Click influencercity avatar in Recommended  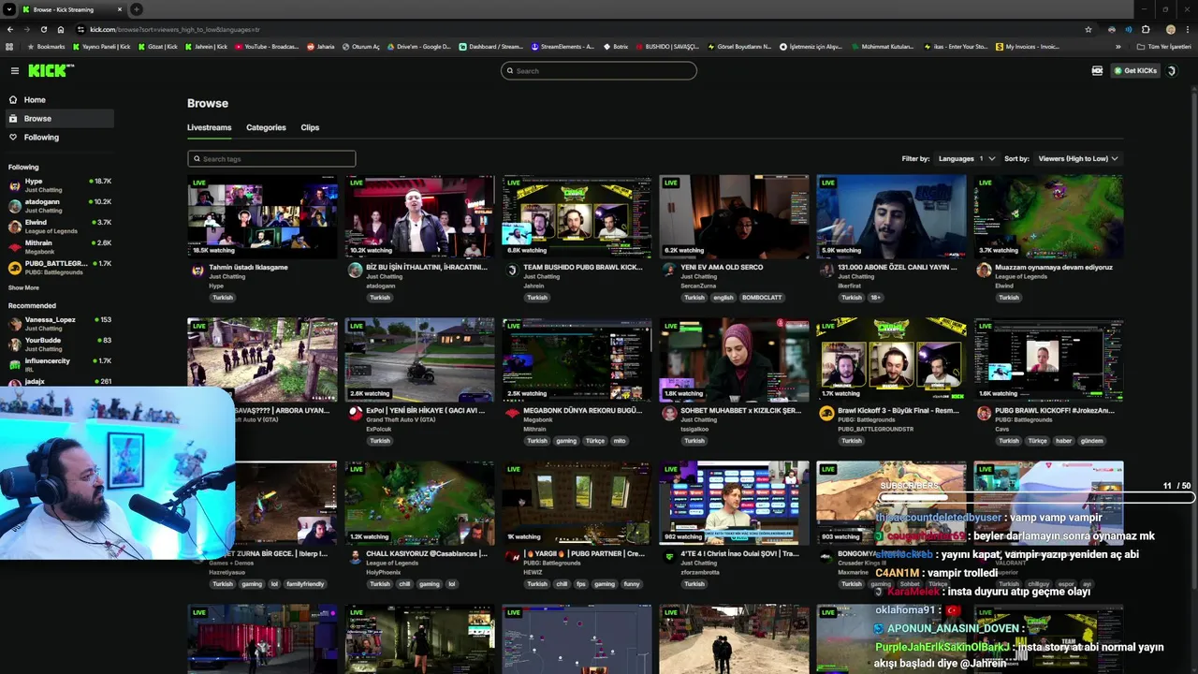coord(15,365)
